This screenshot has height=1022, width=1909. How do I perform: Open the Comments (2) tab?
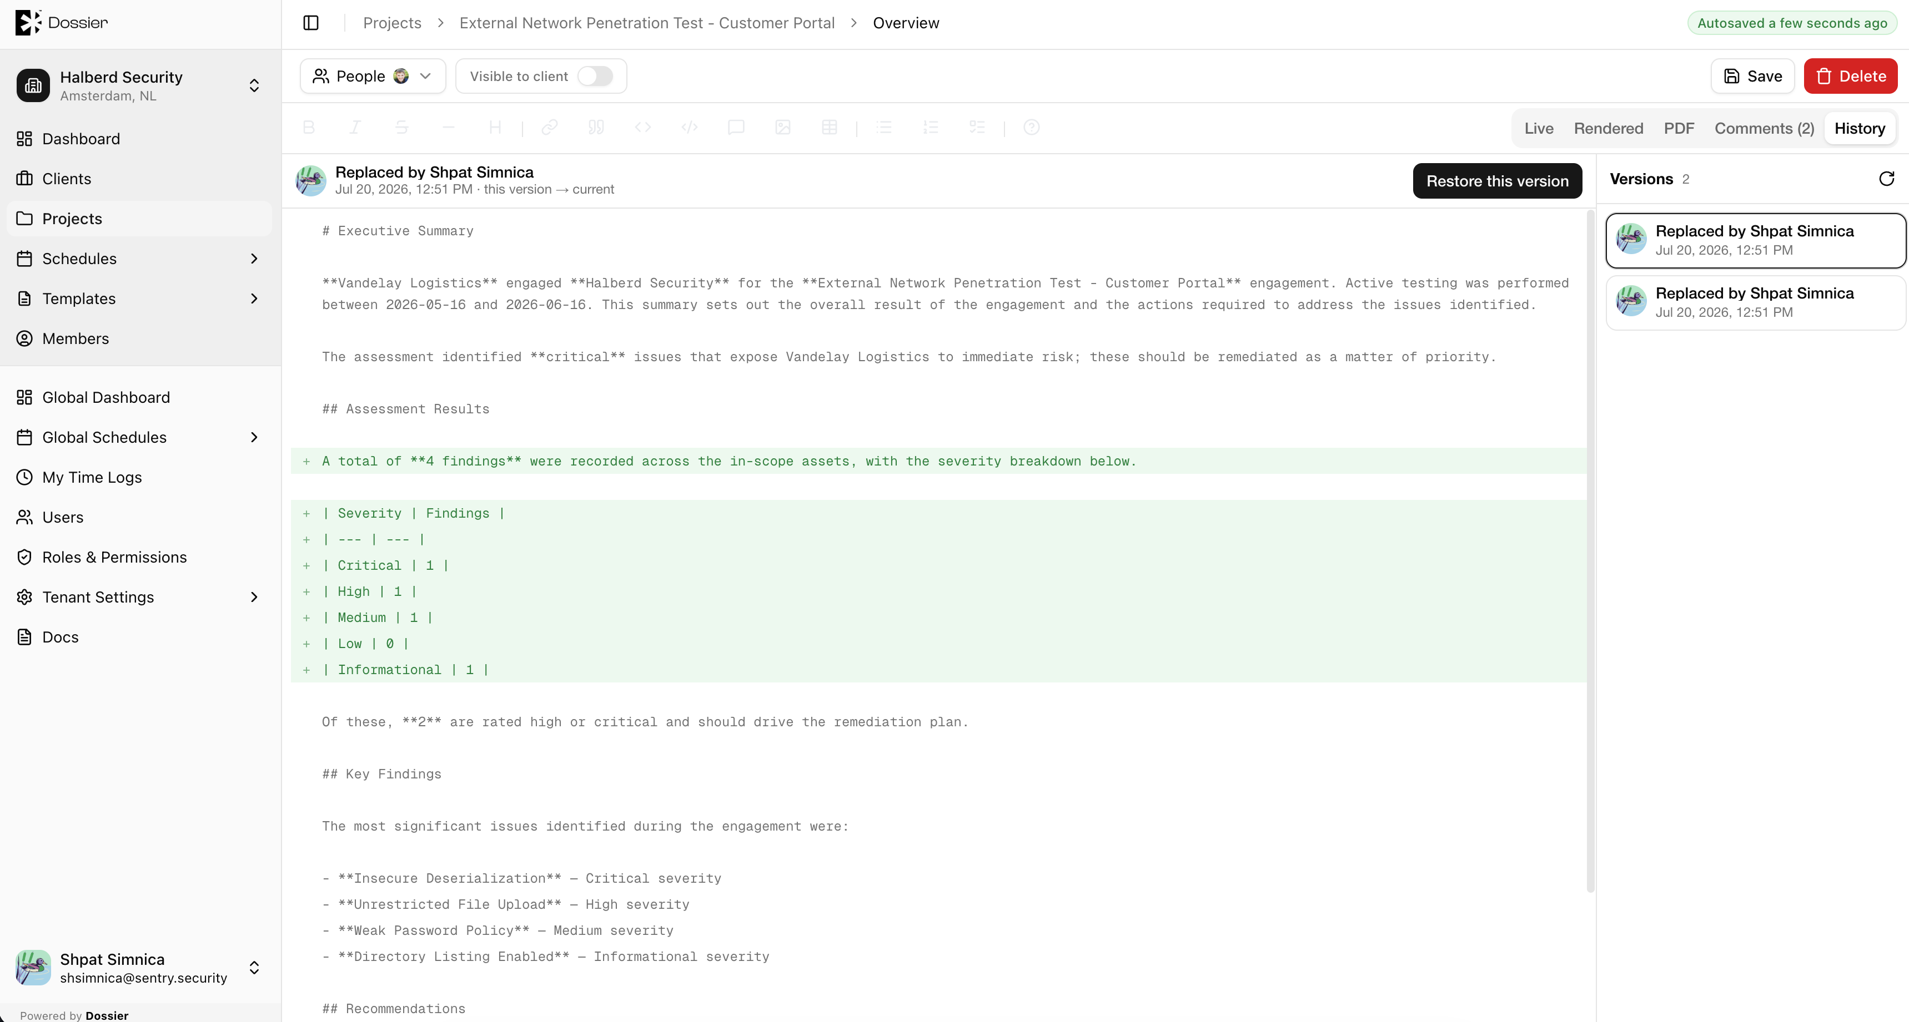point(1765,128)
